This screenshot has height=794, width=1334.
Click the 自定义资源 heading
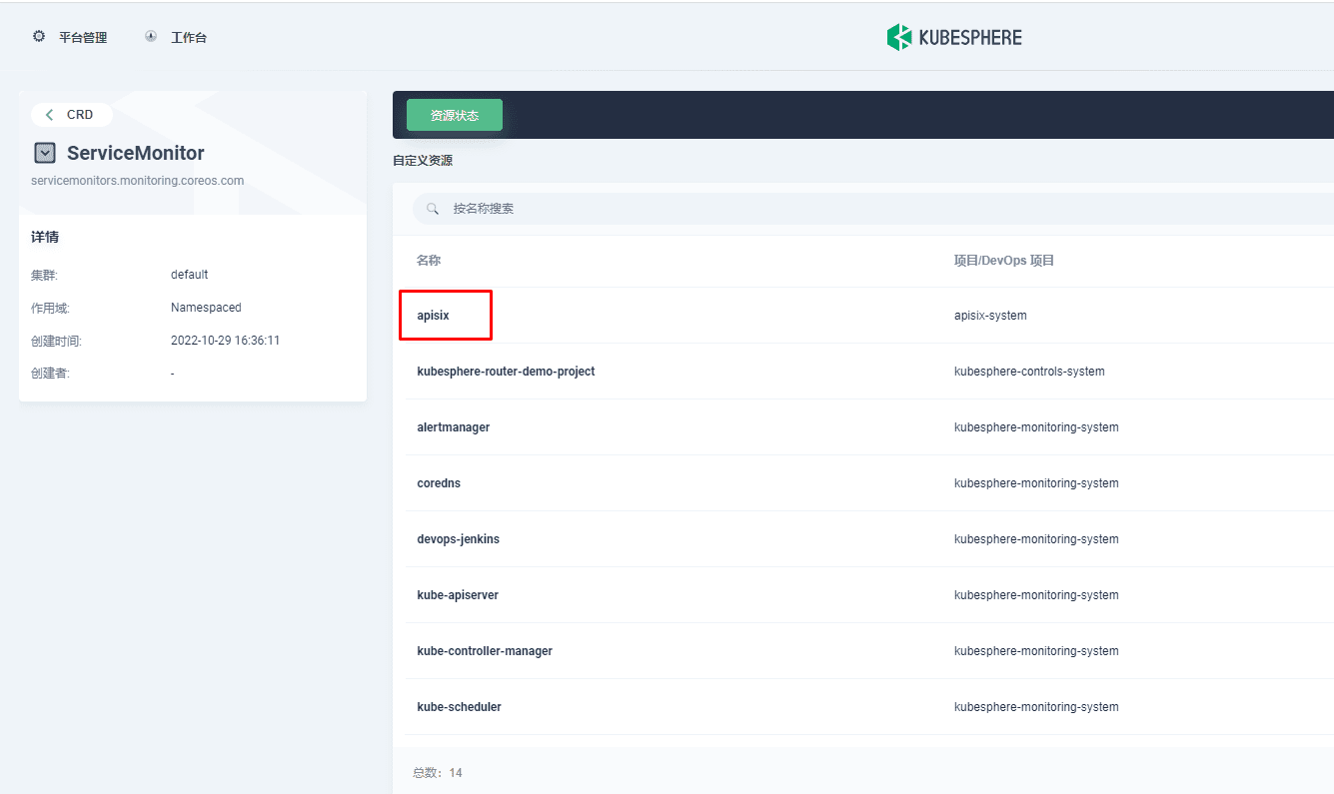(x=423, y=161)
